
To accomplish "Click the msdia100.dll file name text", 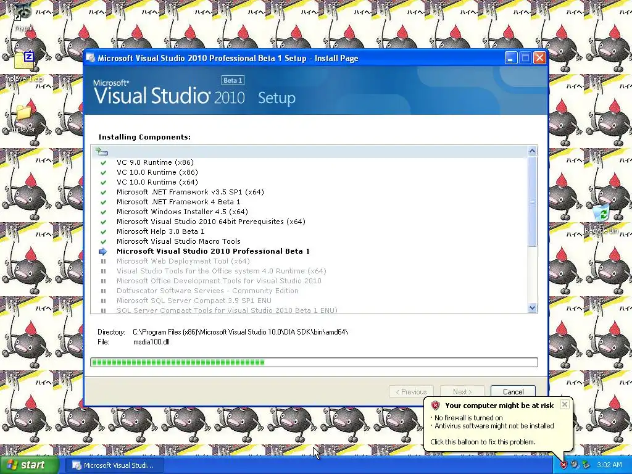I will [x=151, y=342].
